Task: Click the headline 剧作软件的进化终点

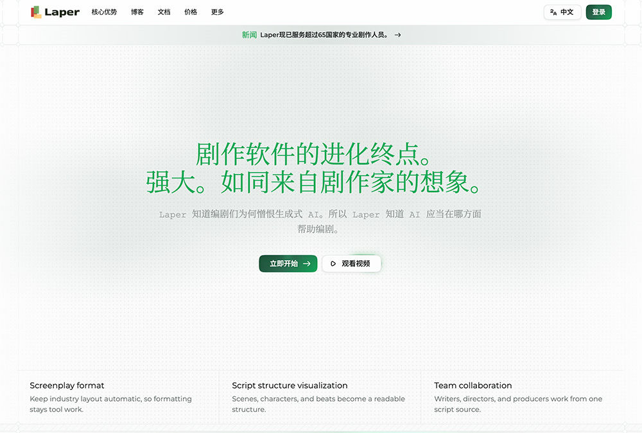Action: [x=314, y=155]
